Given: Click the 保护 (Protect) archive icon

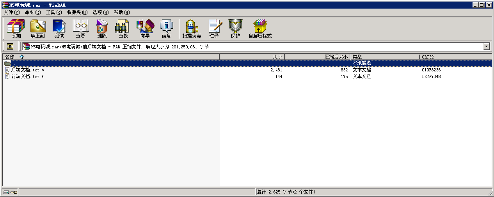Looking at the screenshot, I should (235, 28).
